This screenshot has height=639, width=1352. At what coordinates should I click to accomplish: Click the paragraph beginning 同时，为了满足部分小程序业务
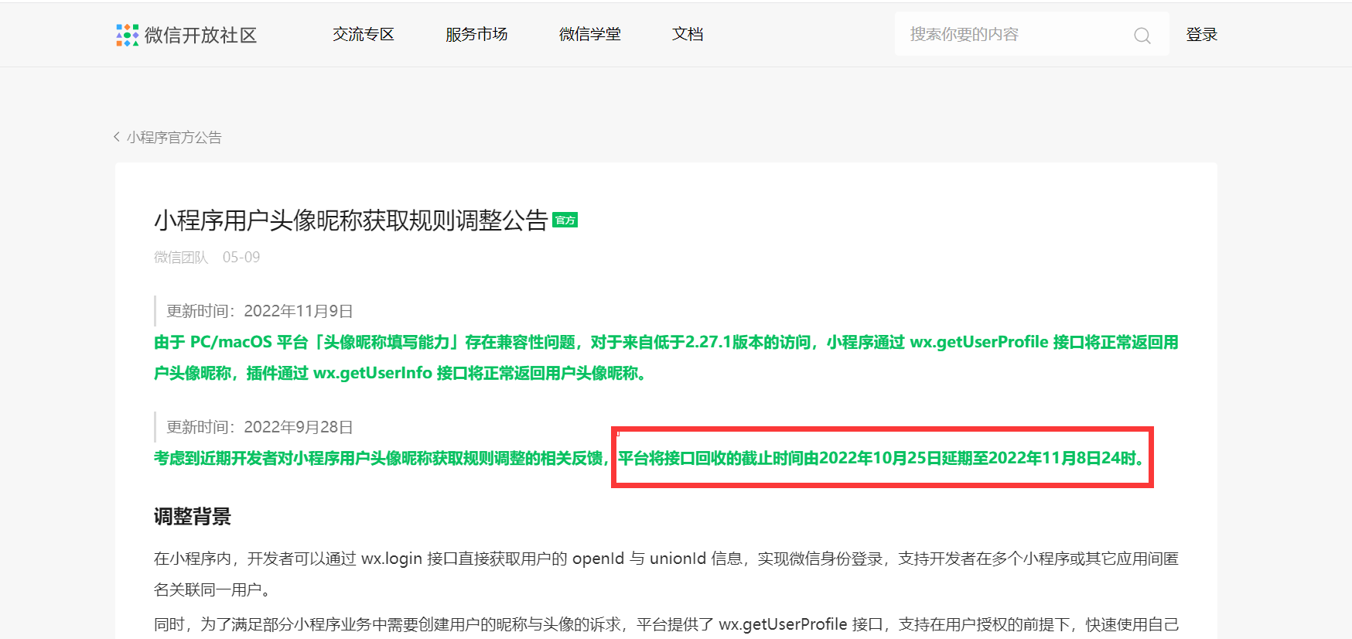click(666, 624)
